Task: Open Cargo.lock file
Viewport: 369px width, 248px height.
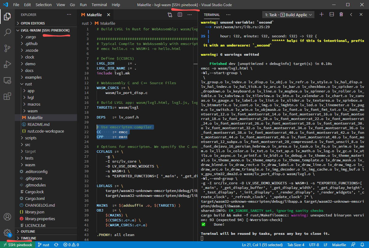Action: [46, 192]
